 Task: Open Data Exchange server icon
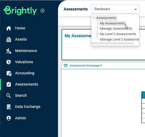pyautogui.click(x=9, y=107)
